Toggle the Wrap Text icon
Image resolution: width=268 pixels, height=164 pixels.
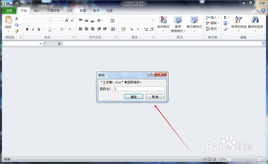click(x=113, y=21)
